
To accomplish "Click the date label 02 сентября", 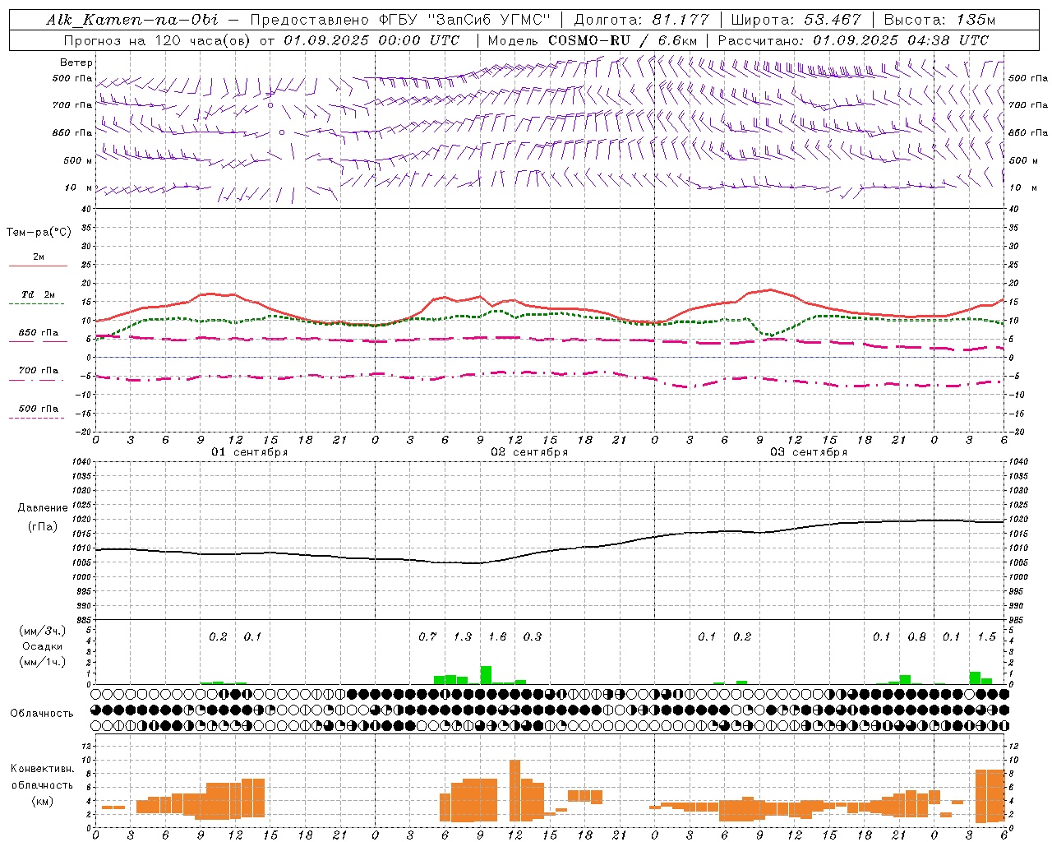I will [x=529, y=452].
